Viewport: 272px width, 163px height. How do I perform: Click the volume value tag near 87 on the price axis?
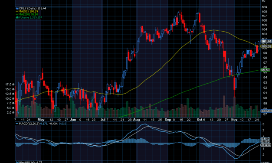(266, 111)
